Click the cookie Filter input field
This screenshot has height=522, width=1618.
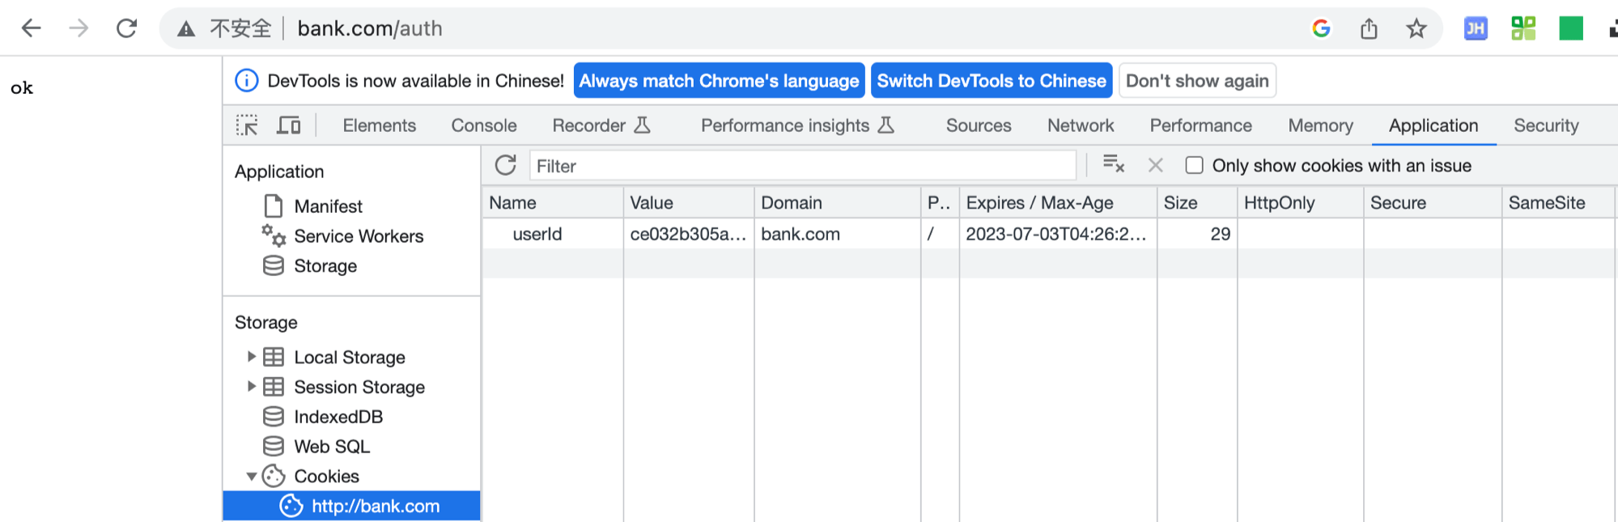pyautogui.click(x=801, y=166)
